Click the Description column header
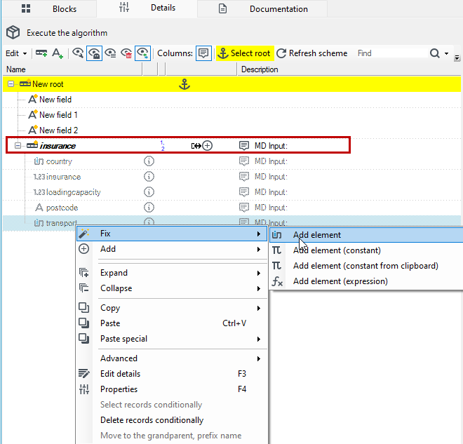The height and width of the screenshot is (444, 463). pos(349,69)
